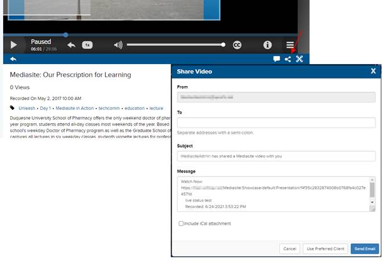Viewport: 385px width, 262px height.
Task: Enable Include iCal attachment checkbox
Action: point(181,224)
